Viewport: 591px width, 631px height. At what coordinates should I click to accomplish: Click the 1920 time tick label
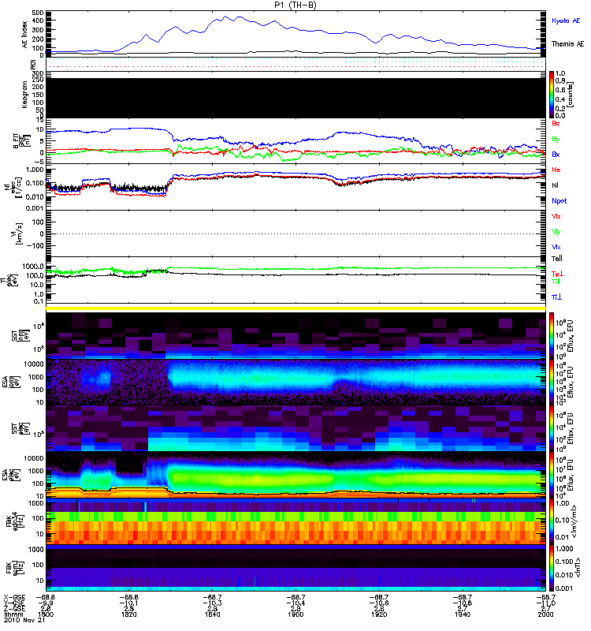coord(379,614)
